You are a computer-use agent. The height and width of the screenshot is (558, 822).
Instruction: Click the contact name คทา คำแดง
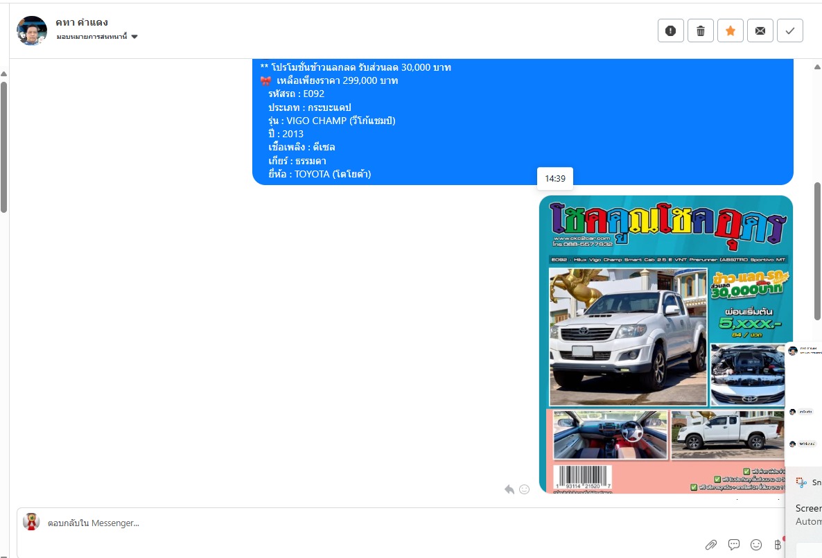[82, 23]
